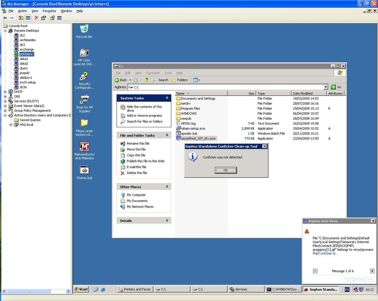Image resolution: width=378 pixels, height=301 pixels.
Task: Click OK in Conficker Clean-up dialog
Action: coord(226,170)
